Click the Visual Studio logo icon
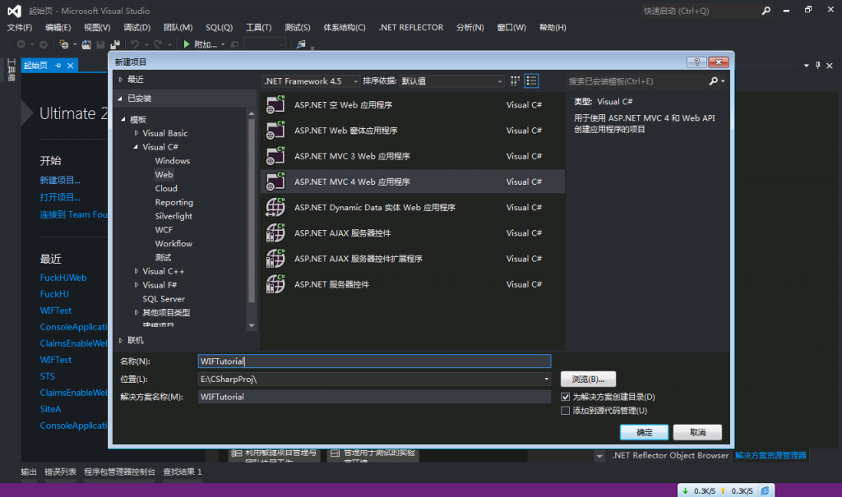The width and height of the screenshot is (842, 497). 15,11
